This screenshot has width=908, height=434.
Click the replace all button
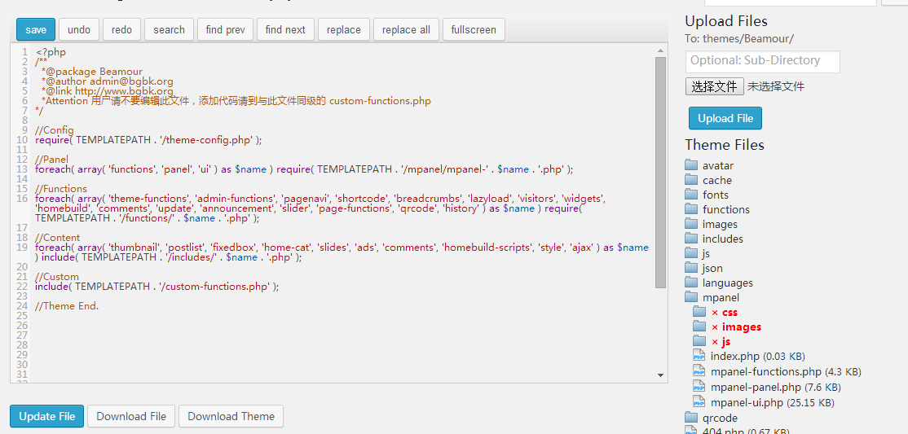point(406,30)
